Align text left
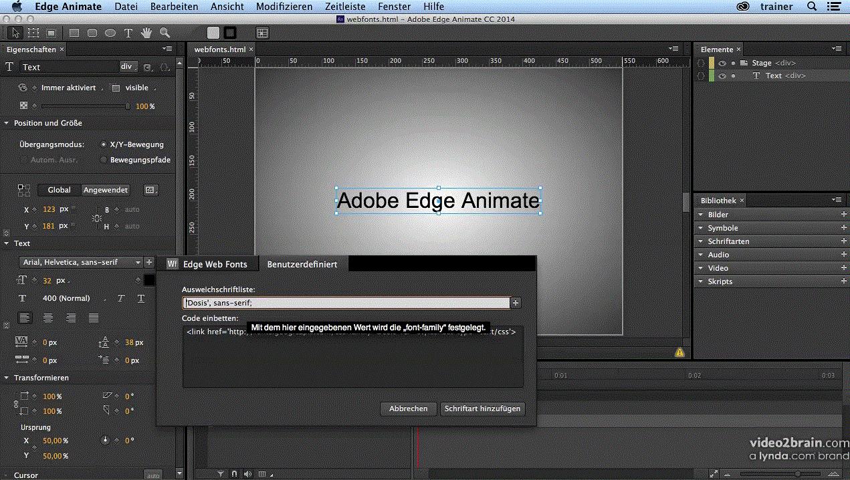Viewport: 850px width, 480px height. (x=25, y=318)
